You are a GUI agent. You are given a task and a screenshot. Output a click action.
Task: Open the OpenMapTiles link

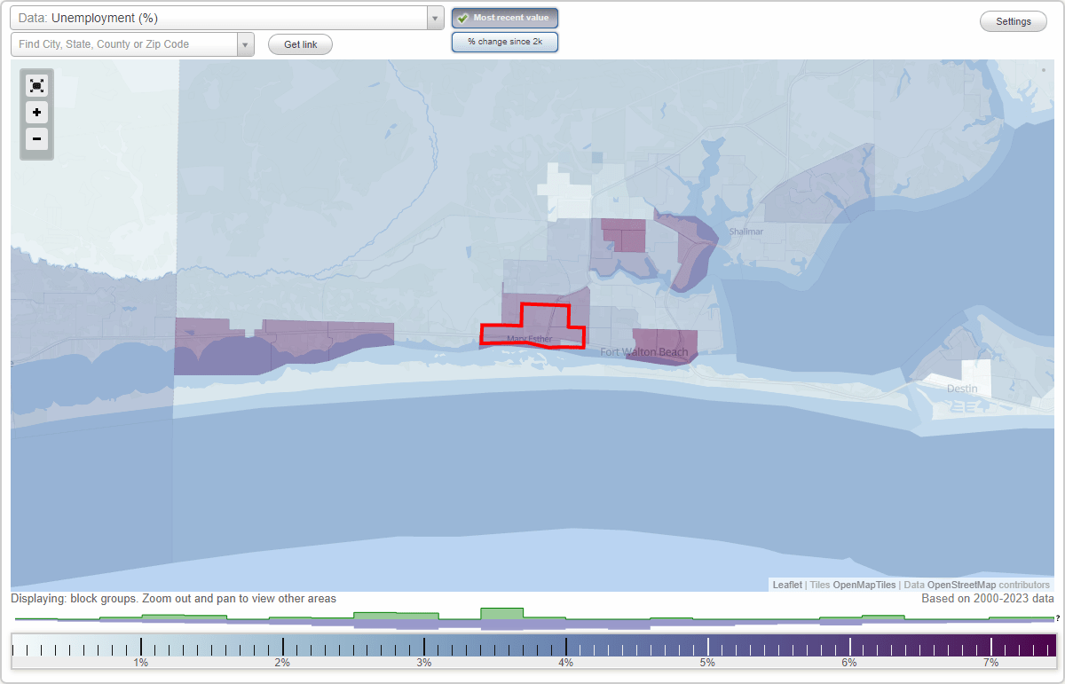click(x=864, y=585)
